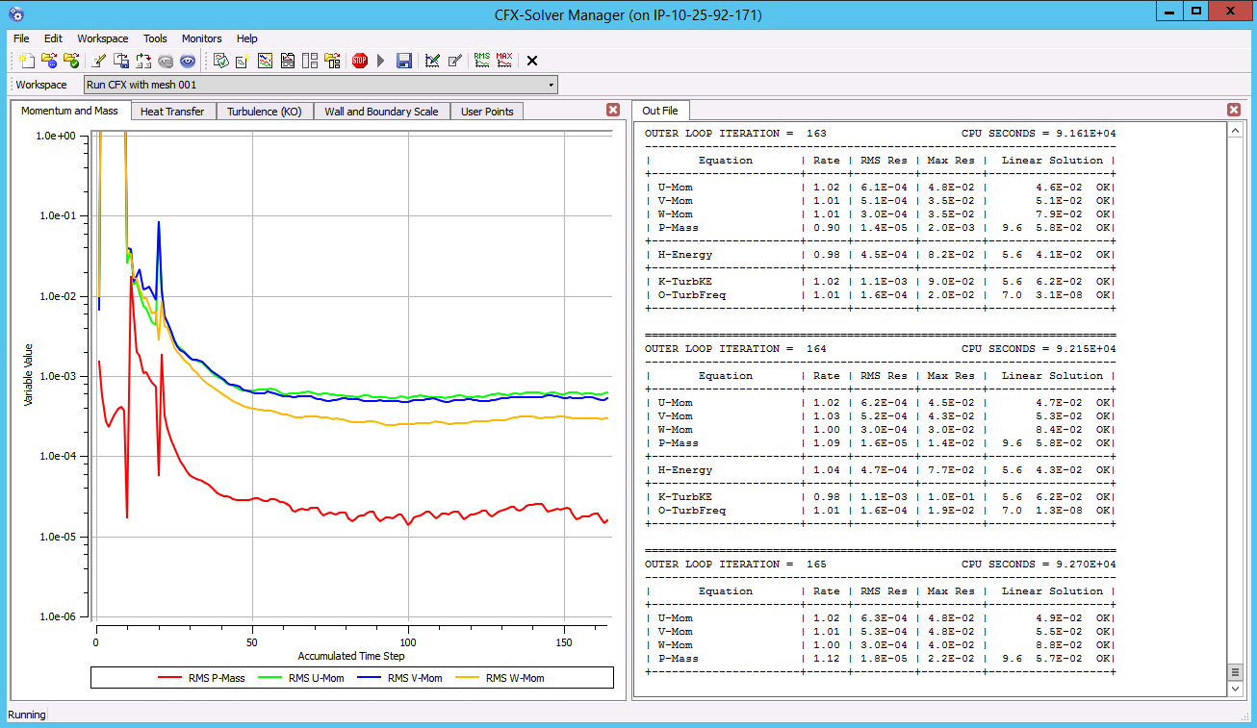Image resolution: width=1257 pixels, height=728 pixels.
Task: Click the Out File scrollbar up arrow
Action: [1235, 130]
